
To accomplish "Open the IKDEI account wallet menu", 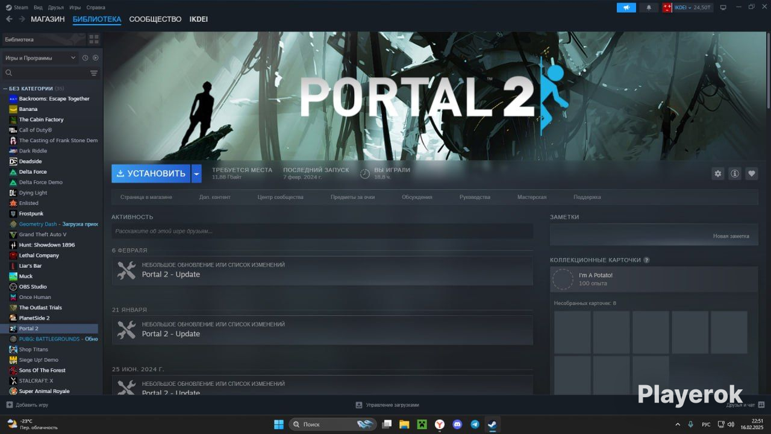I will 687,7.
